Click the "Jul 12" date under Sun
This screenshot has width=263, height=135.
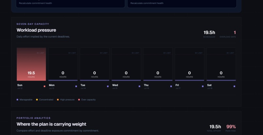pyautogui.click(x=20, y=88)
